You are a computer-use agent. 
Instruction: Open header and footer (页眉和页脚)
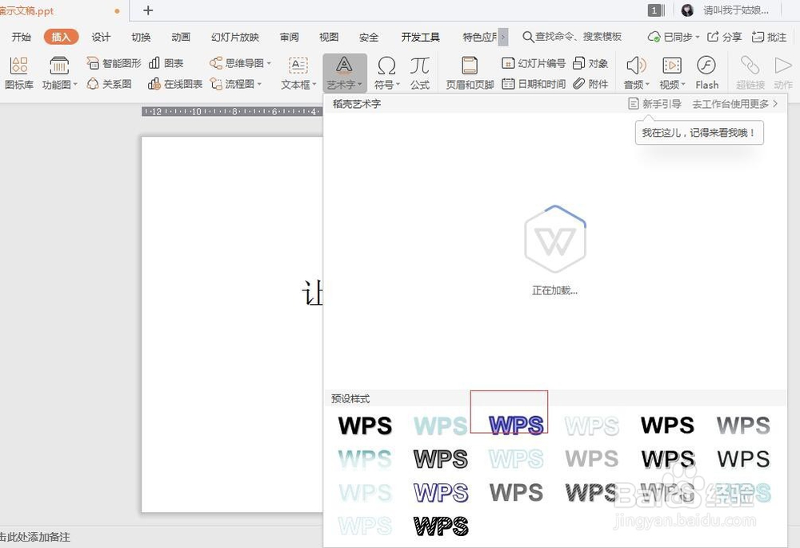point(470,73)
